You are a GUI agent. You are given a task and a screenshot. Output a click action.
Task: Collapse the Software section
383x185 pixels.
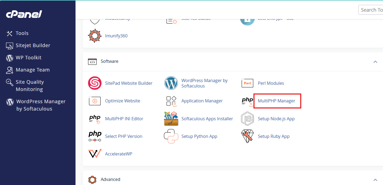coord(375,61)
